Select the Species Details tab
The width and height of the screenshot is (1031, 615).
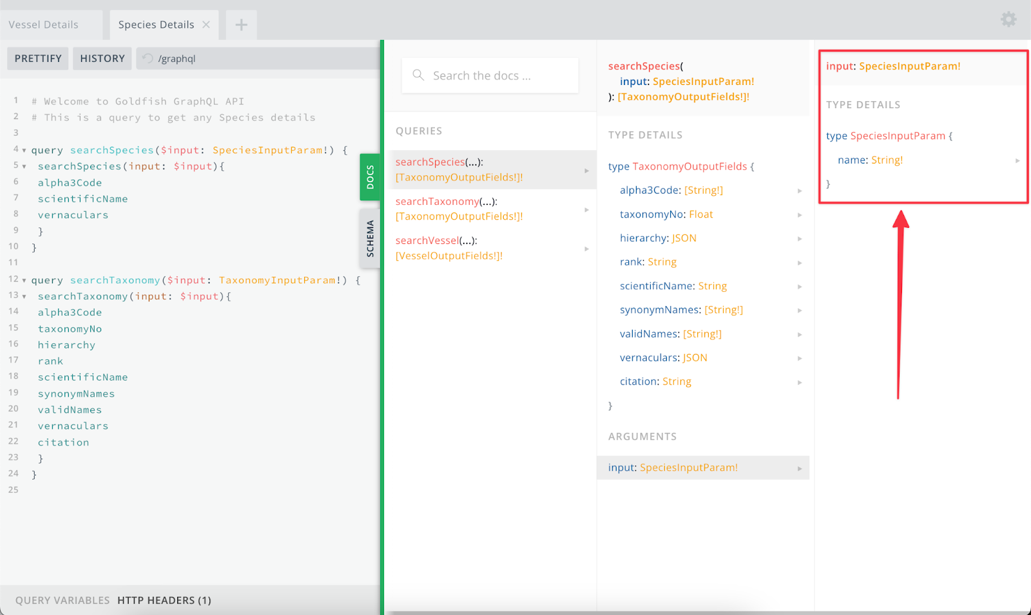click(156, 24)
